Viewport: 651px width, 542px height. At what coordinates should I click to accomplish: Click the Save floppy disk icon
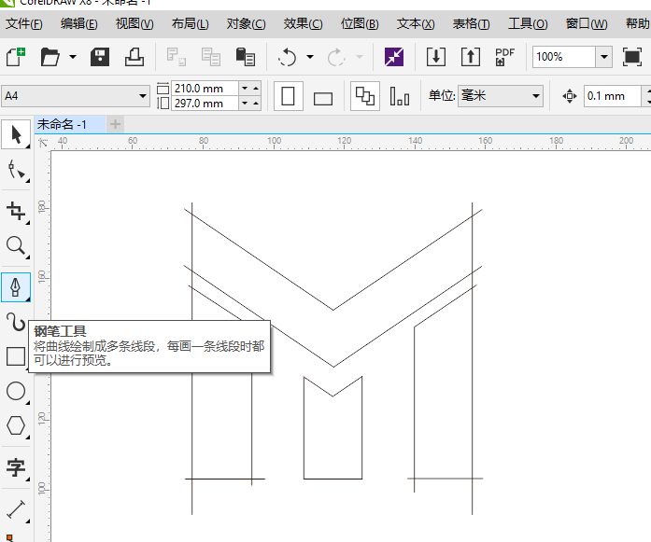point(100,58)
